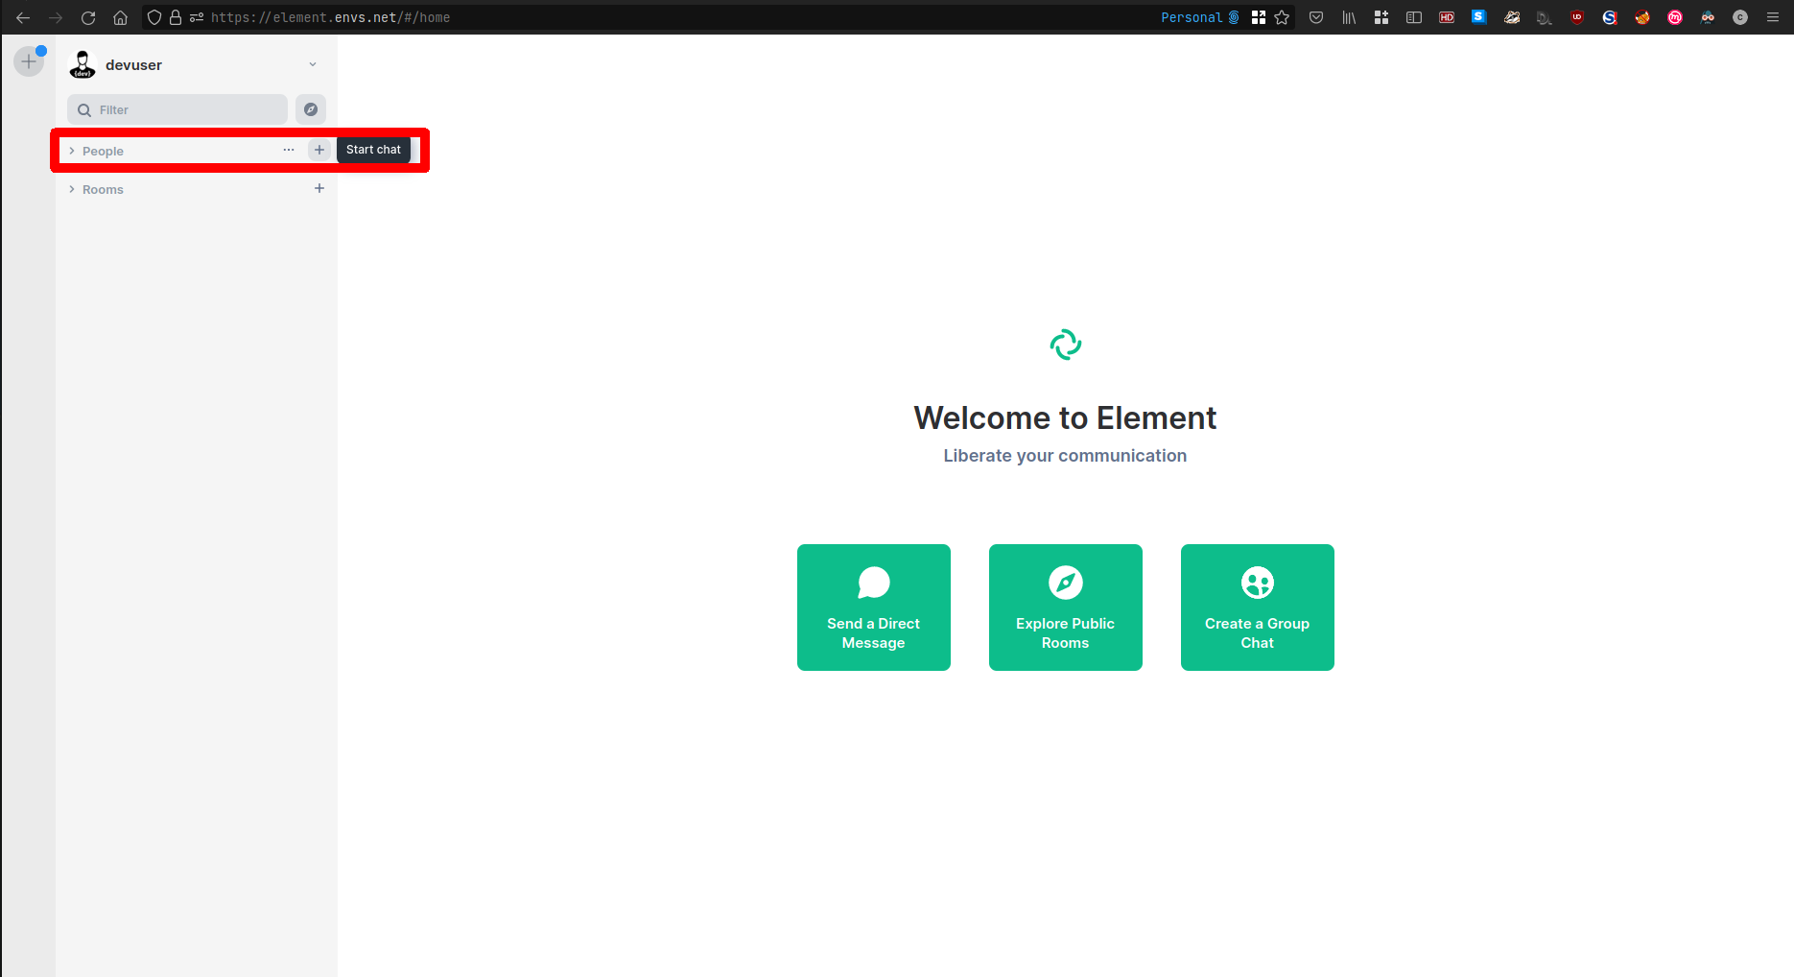Save page to Pocket
1794x977 pixels.
[x=1316, y=17]
